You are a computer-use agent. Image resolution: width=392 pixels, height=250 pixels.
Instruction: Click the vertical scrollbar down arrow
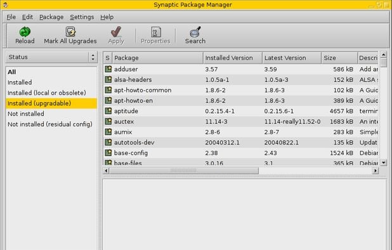(384, 162)
